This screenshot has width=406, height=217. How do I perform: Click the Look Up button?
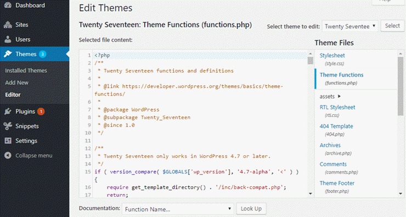pos(251,209)
